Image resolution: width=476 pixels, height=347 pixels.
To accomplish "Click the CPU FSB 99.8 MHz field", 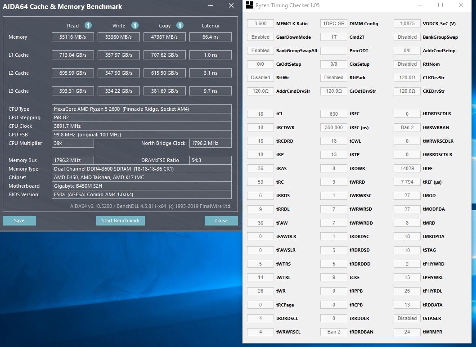I will pyautogui.click(x=141, y=135).
